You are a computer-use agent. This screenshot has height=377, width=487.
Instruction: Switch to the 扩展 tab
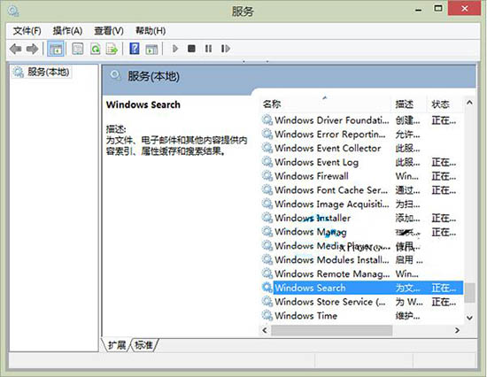click(x=117, y=345)
